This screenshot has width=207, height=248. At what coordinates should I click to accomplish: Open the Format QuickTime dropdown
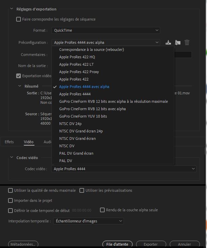(x=106, y=30)
